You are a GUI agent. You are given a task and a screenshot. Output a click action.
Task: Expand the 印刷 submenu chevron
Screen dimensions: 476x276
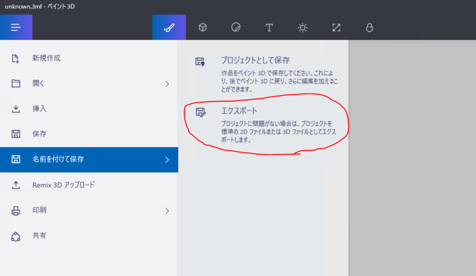[x=167, y=211]
